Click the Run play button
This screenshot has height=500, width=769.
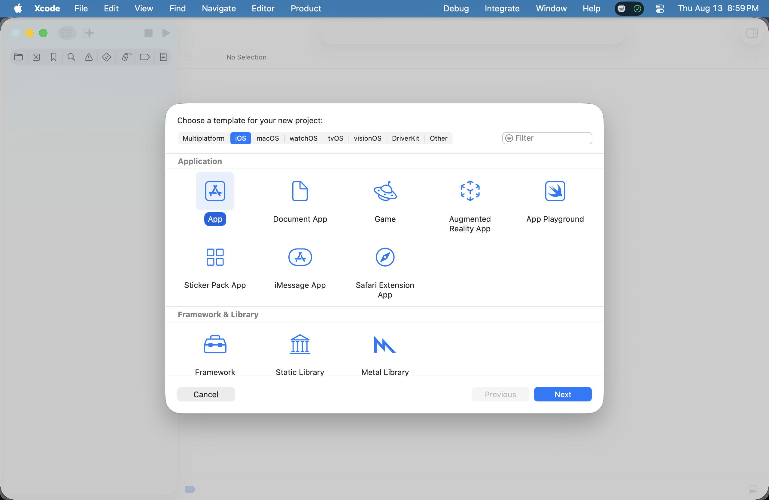click(x=166, y=33)
